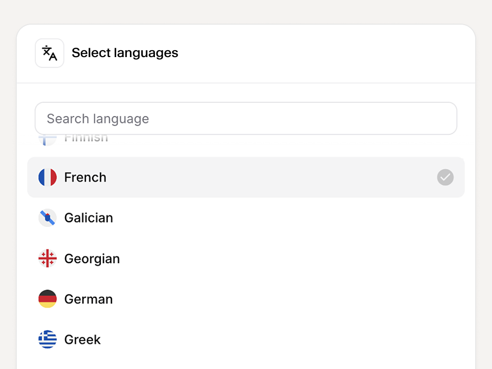Click the German flag icon
The width and height of the screenshot is (492, 369).
click(48, 299)
